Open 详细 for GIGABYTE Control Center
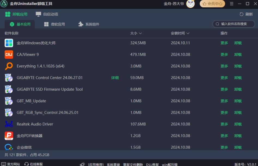The width and height of the screenshot is (258, 166). (115, 78)
